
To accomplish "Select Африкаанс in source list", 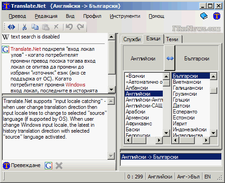I will (x=144, y=124).
